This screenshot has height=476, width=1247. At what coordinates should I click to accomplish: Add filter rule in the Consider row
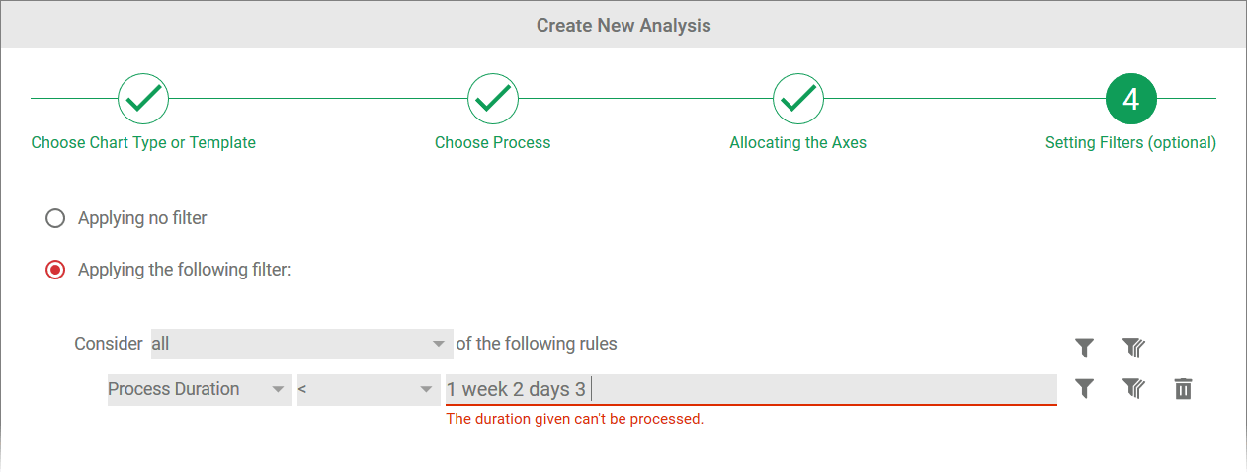1084,347
